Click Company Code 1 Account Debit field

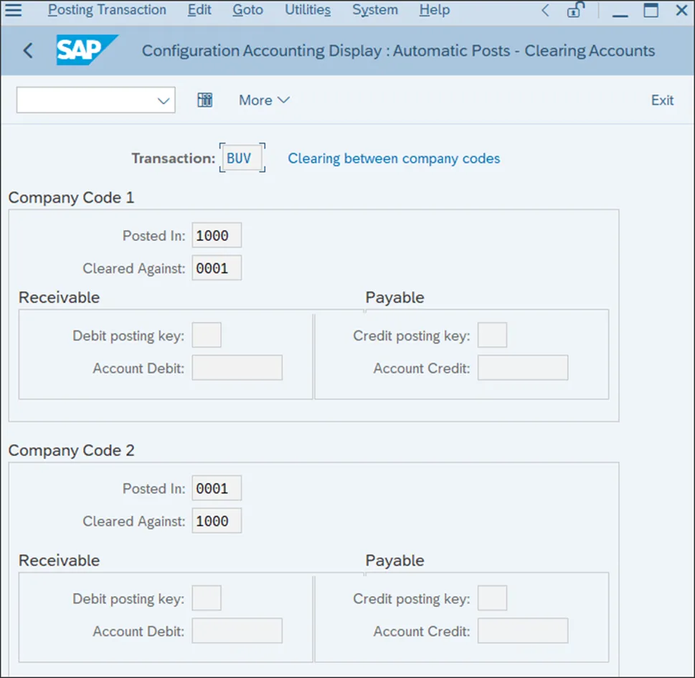237,368
